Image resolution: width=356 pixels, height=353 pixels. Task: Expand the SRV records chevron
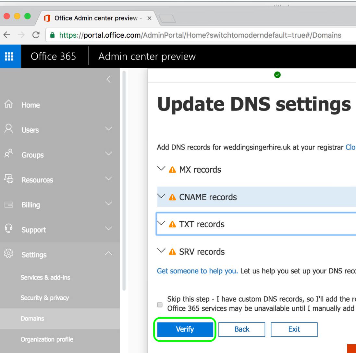(x=161, y=251)
